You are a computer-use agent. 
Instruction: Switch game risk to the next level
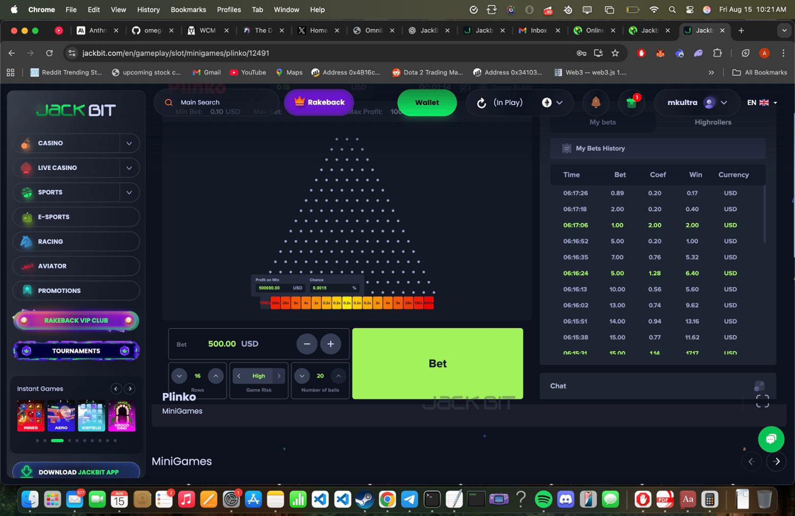(x=279, y=376)
